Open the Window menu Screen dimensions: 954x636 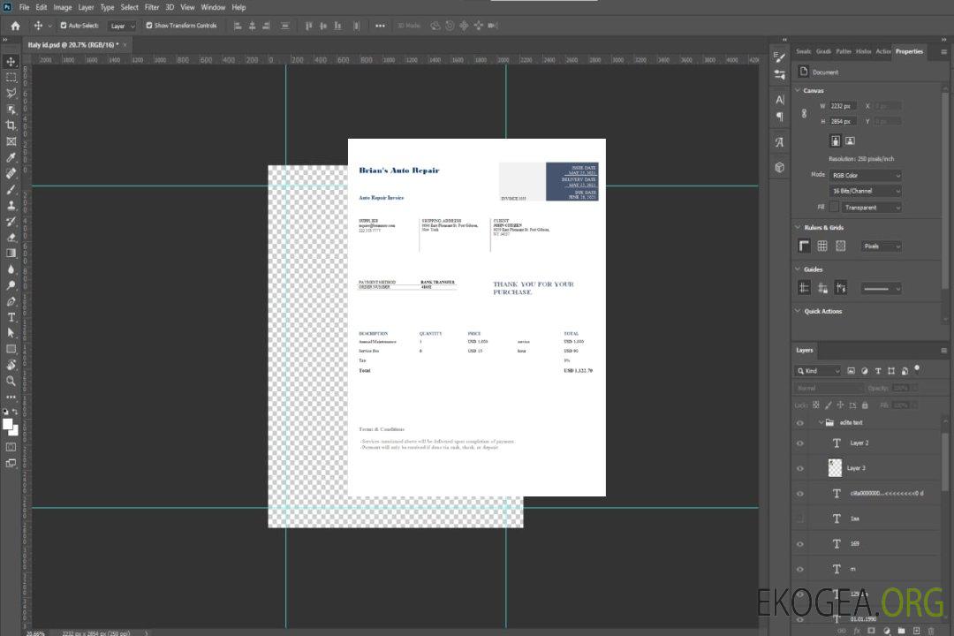[x=213, y=7]
